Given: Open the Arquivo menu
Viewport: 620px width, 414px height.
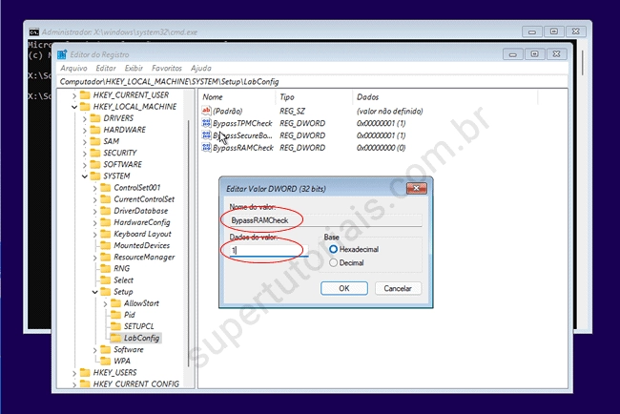Looking at the screenshot, I should tap(73, 69).
